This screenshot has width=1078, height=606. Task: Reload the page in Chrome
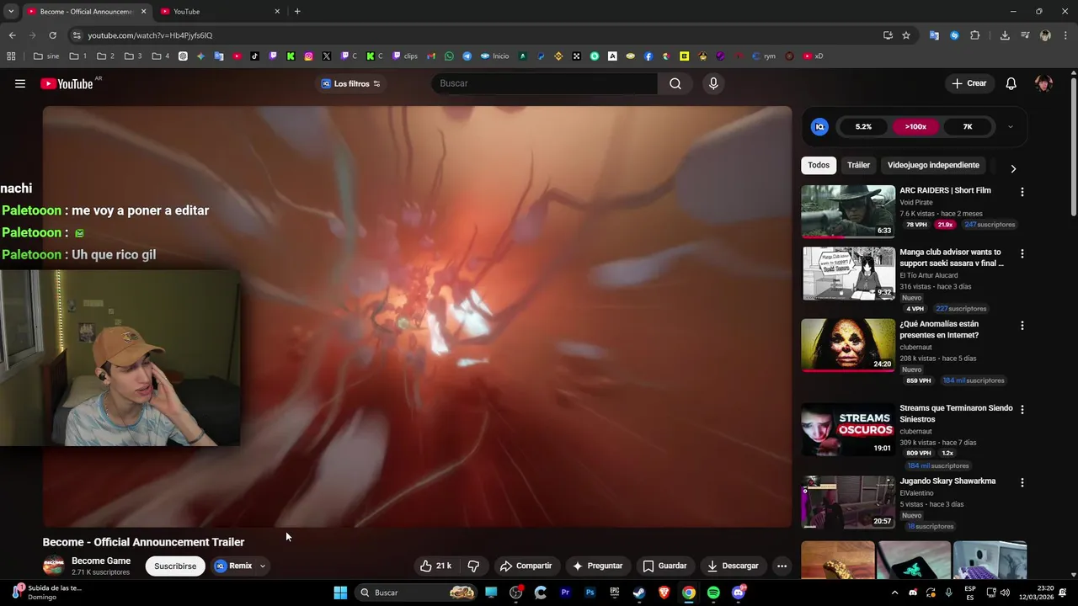tap(52, 35)
